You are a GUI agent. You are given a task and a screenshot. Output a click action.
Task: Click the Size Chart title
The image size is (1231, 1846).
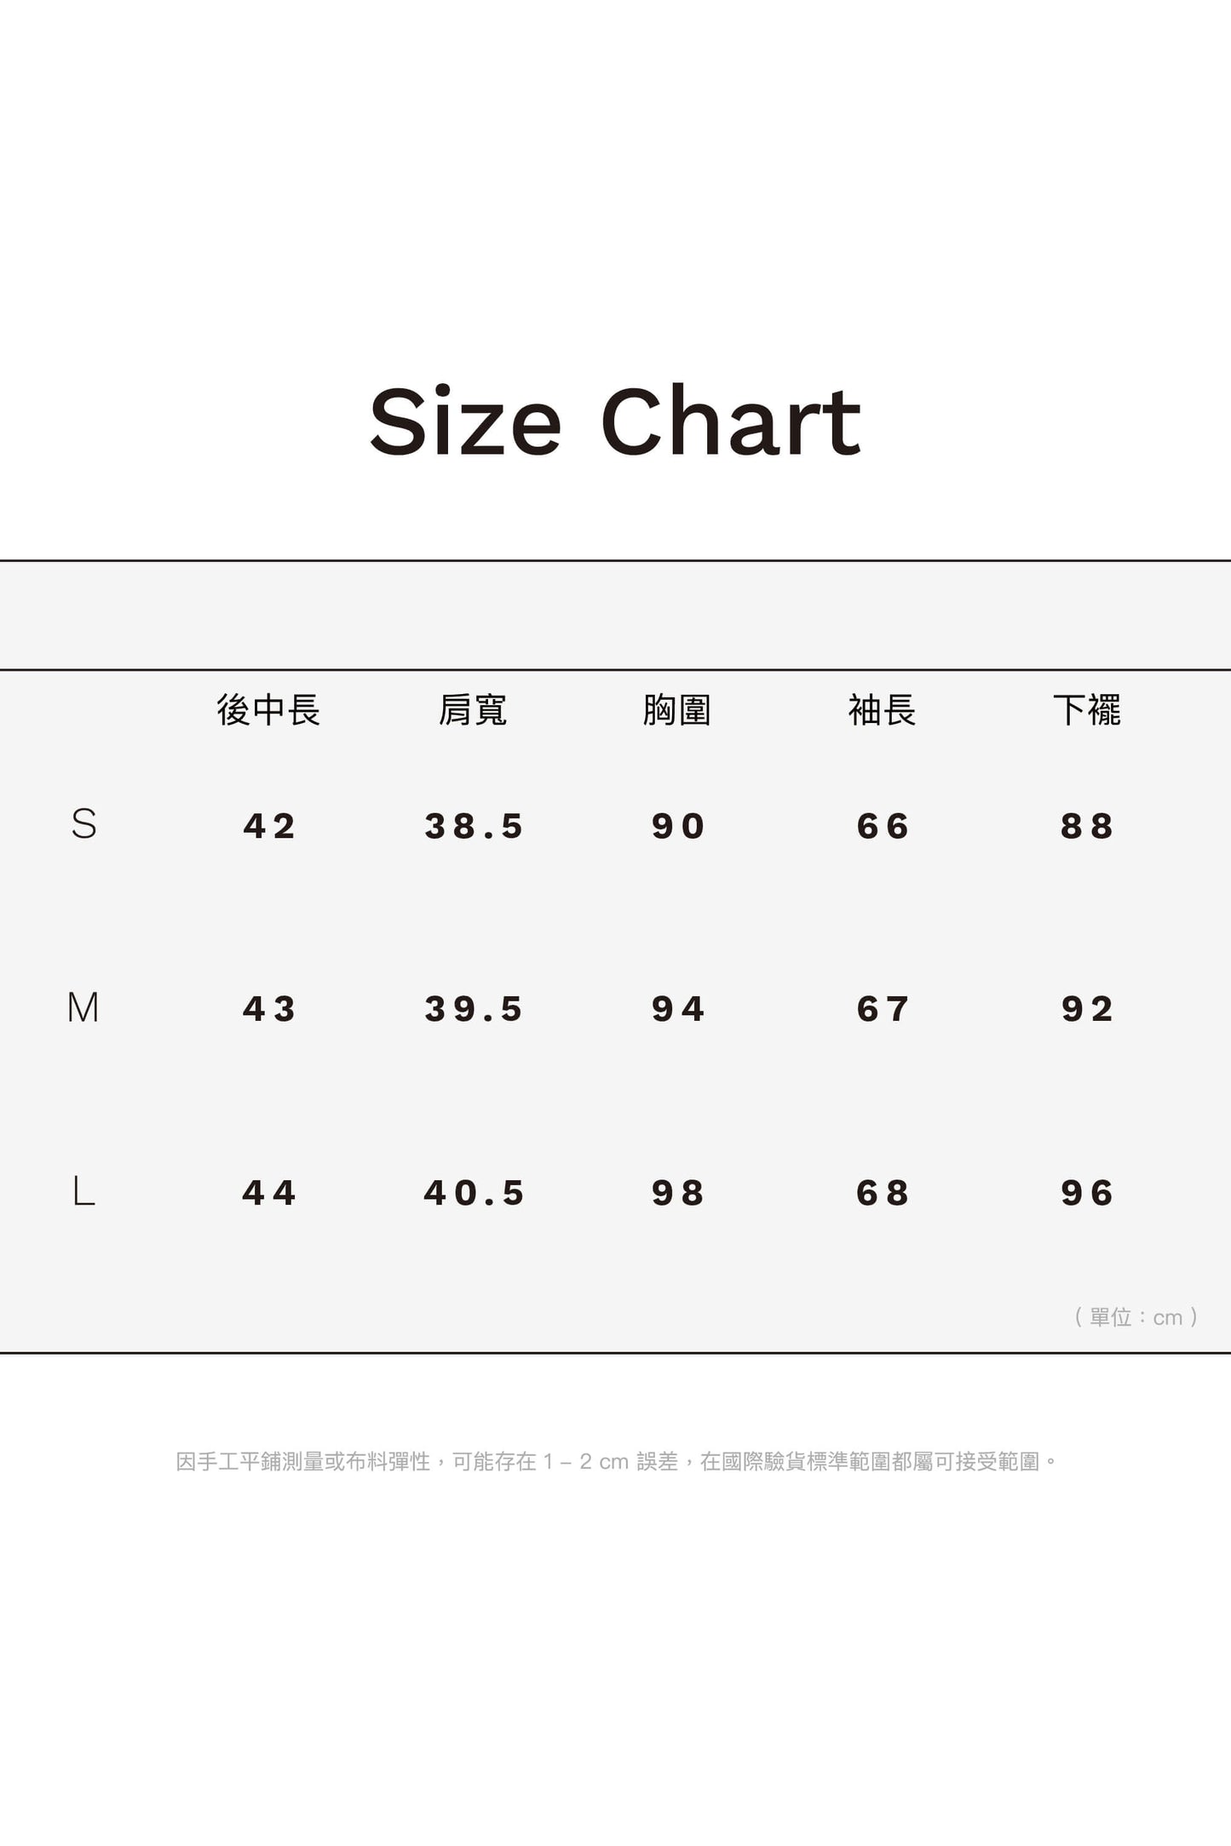[x=615, y=422]
